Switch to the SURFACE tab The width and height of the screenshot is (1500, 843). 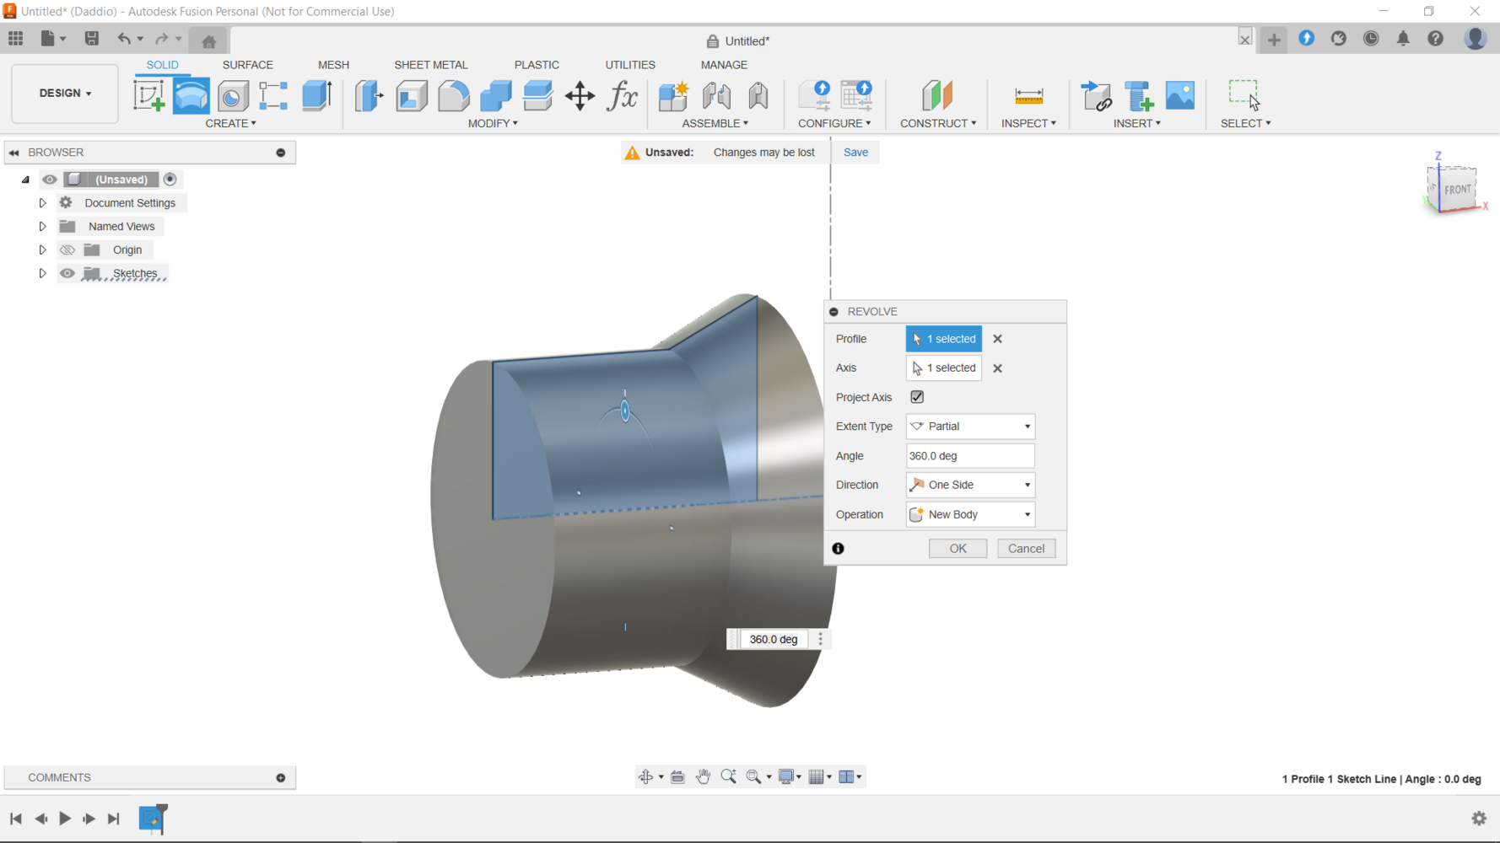tap(248, 65)
